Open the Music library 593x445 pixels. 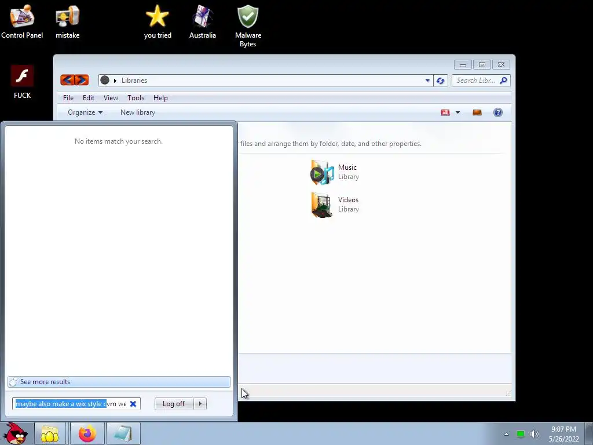335,172
